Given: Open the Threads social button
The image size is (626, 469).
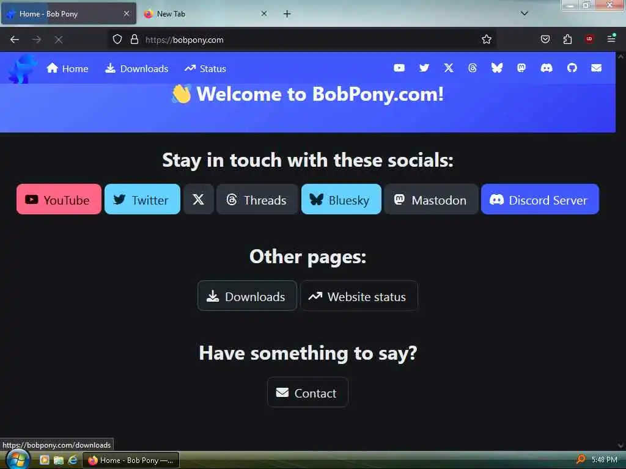Looking at the screenshot, I should click(257, 200).
